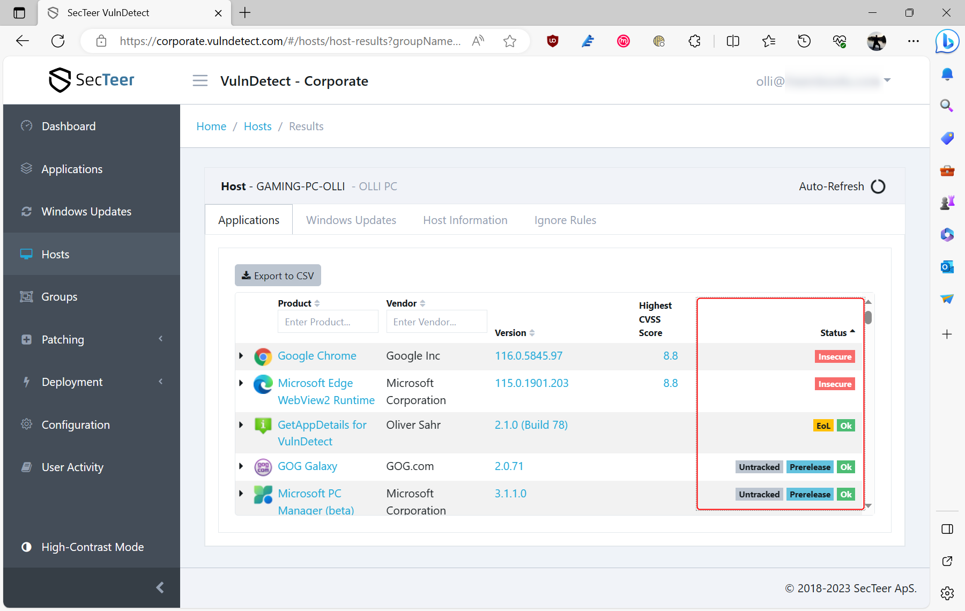Open the hamburger sidebar menu icon

(200, 81)
